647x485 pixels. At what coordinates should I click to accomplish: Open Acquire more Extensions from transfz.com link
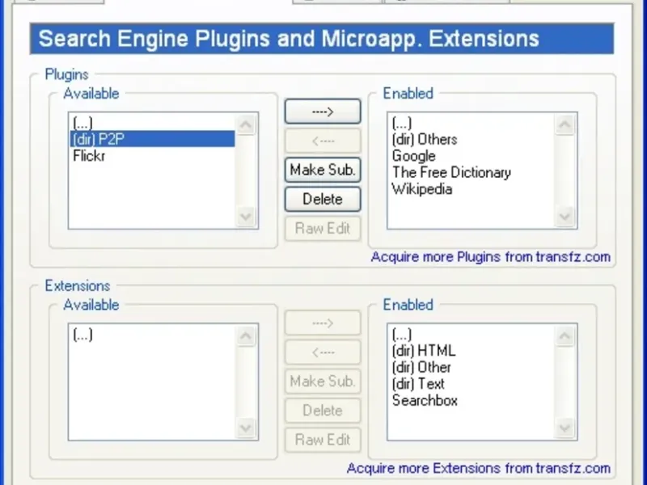(x=478, y=468)
